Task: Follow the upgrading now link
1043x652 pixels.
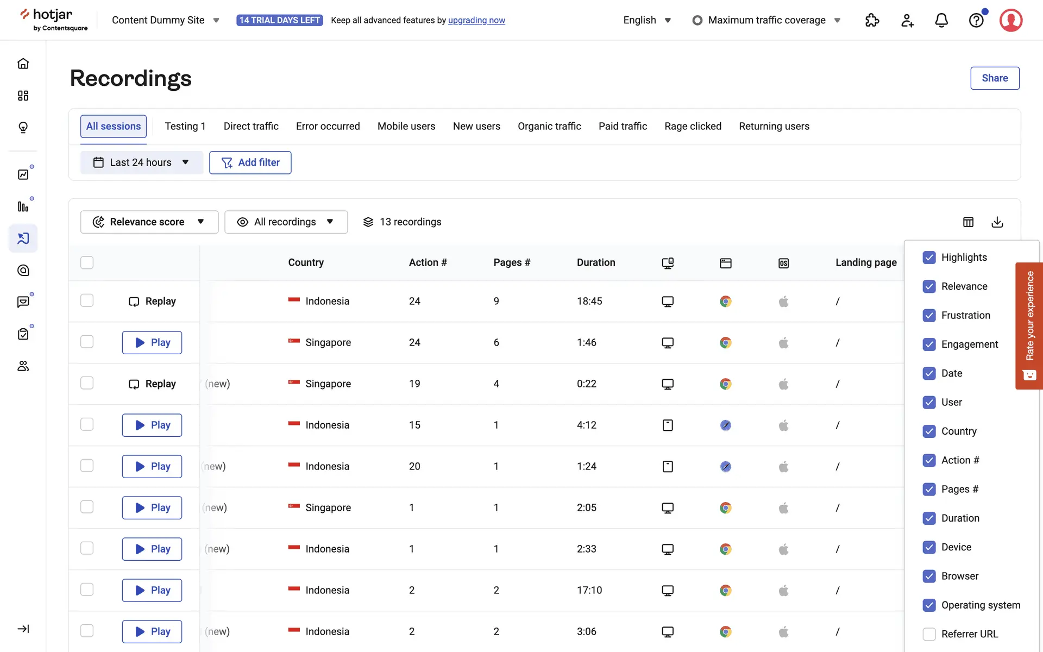Action: point(476,20)
